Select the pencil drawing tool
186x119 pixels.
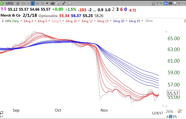tap(64, 3)
